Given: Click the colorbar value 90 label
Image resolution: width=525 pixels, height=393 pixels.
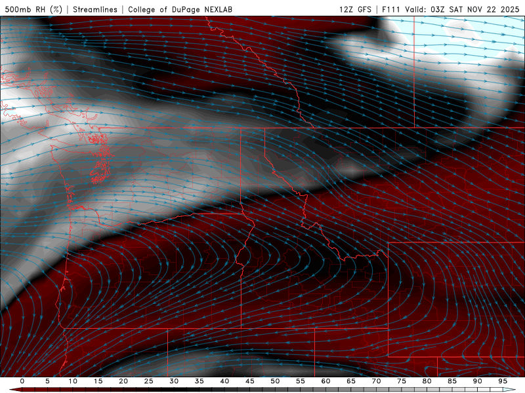Looking at the screenshot, I should tap(477, 381).
